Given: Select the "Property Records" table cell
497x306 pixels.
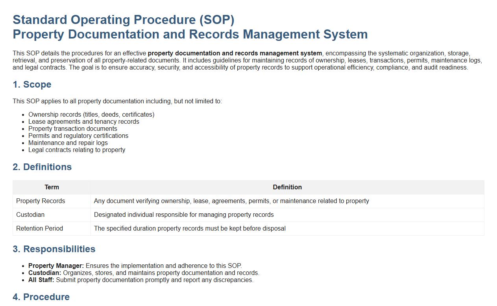Looking at the screenshot, I should (41, 201).
